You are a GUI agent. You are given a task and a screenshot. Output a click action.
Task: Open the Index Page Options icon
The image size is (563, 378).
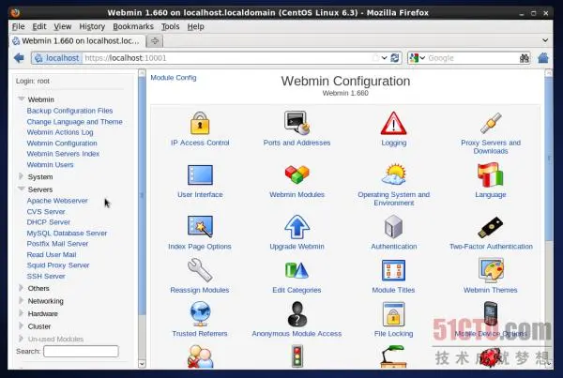pos(200,226)
